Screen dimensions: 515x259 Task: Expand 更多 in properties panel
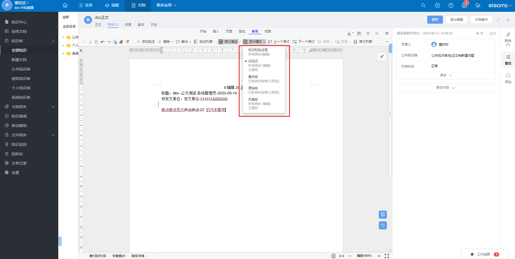click(x=446, y=75)
